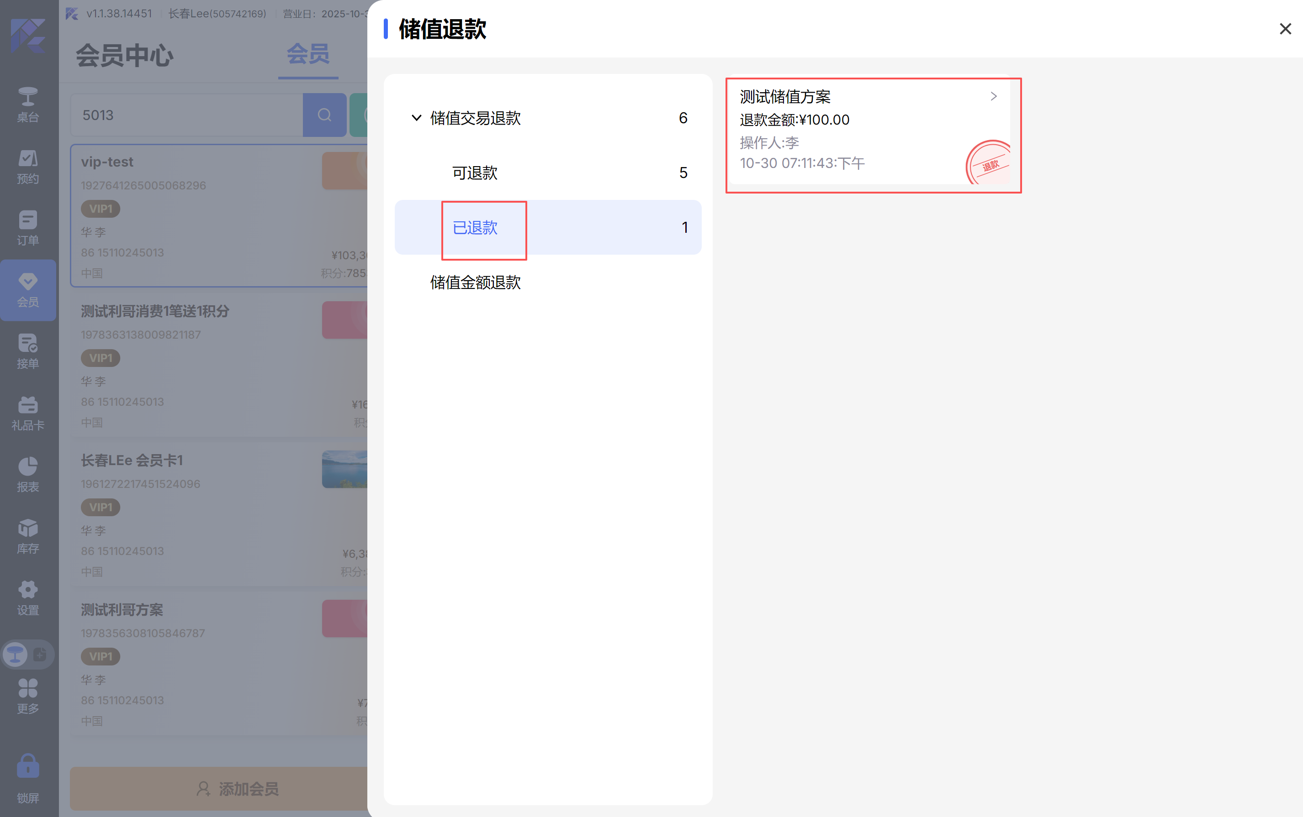This screenshot has height=817, width=1303.
Task: Collapse 储值交易退款 tree chevron
Action: [416, 118]
